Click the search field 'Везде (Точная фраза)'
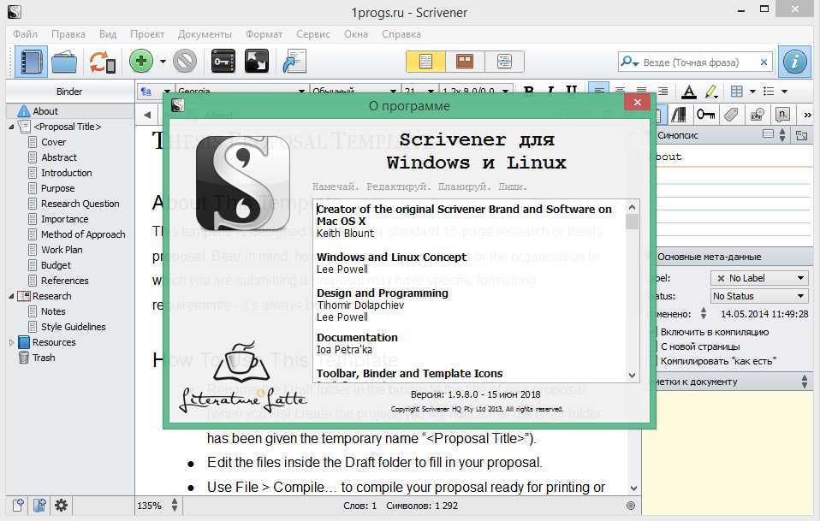Image resolution: width=820 pixels, height=521 pixels. tap(696, 62)
